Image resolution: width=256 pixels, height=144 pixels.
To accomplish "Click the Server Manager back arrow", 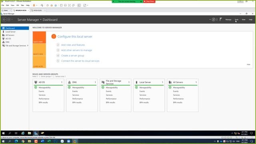I will (x=4, y=20).
